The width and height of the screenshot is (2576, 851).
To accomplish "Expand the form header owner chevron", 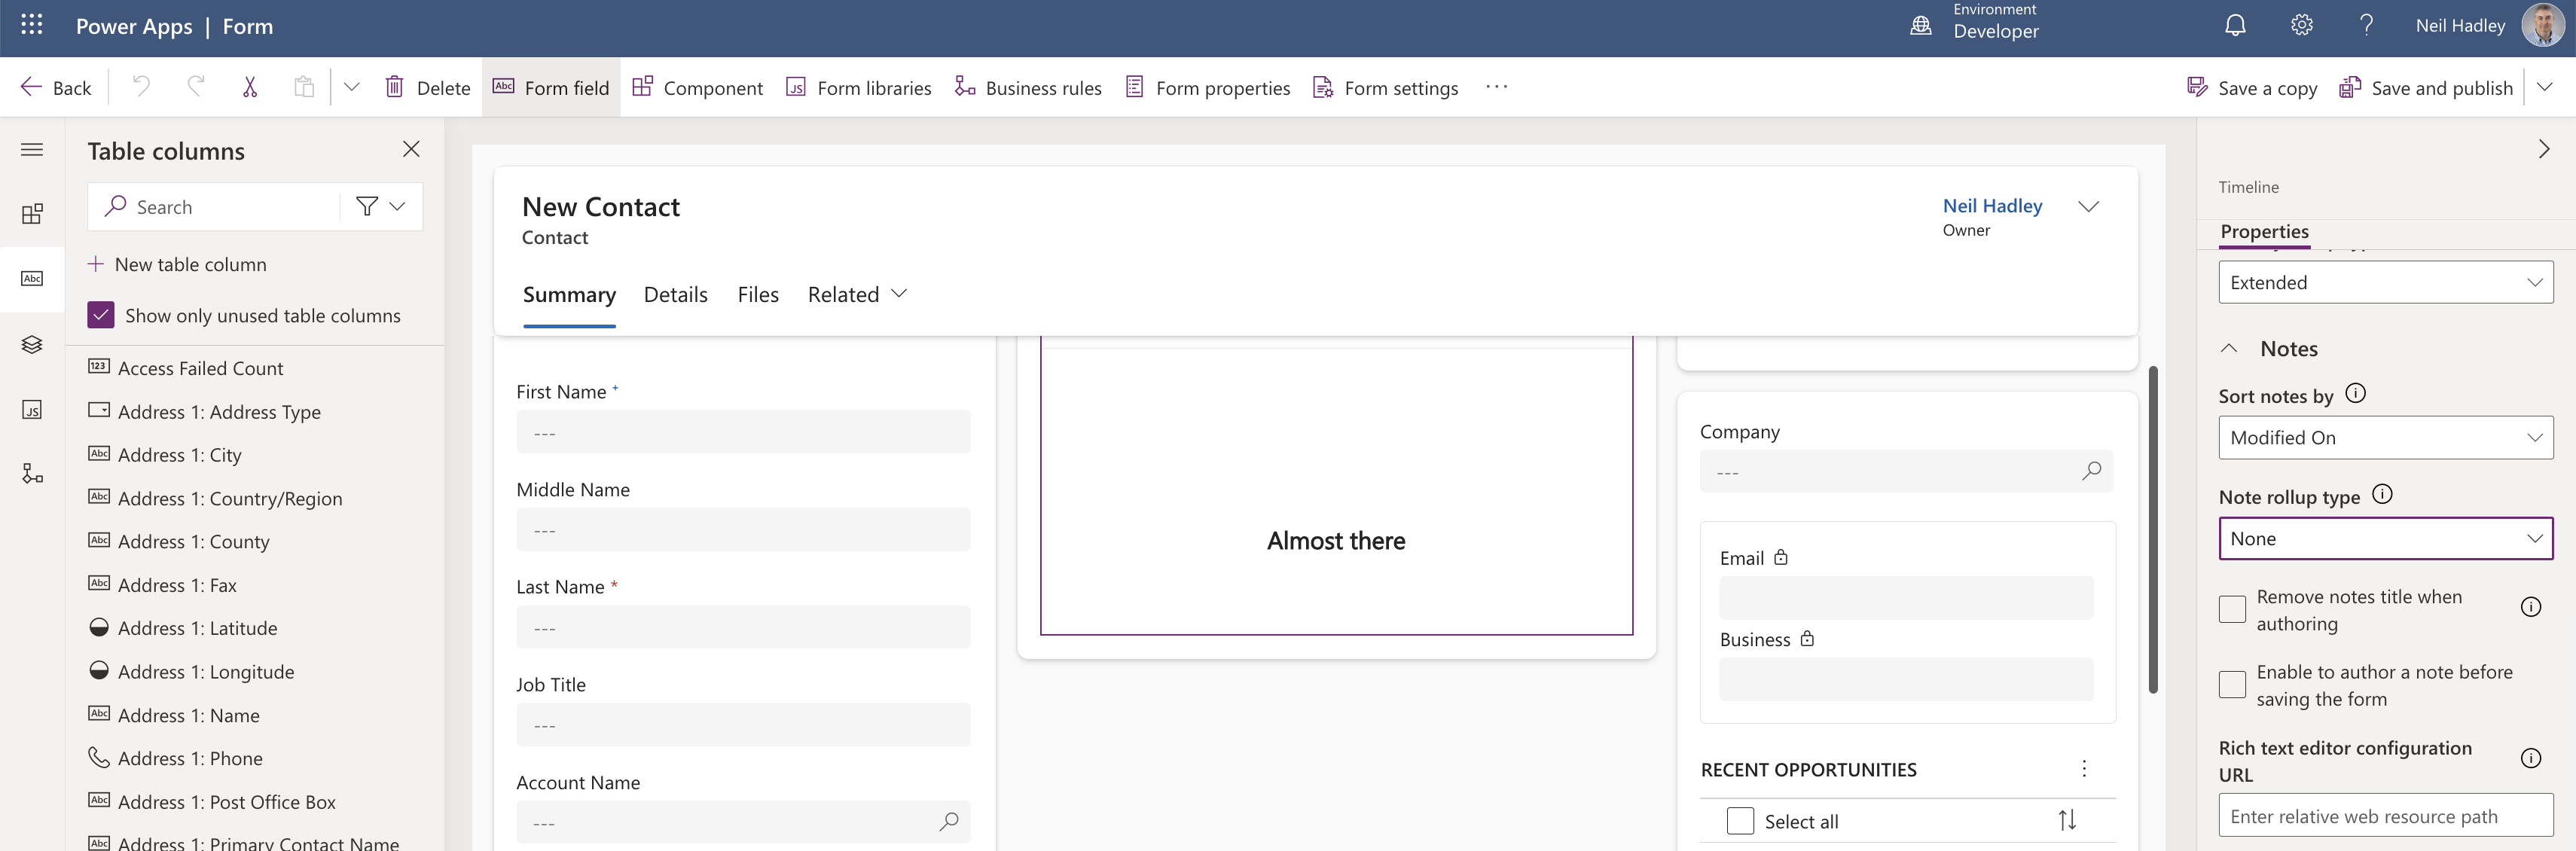I will click(2088, 207).
